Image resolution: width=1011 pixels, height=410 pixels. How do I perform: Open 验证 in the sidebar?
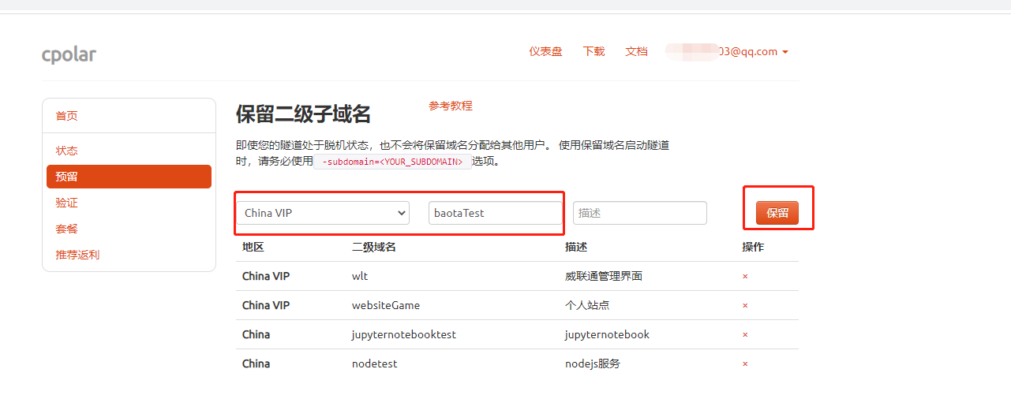(x=67, y=203)
